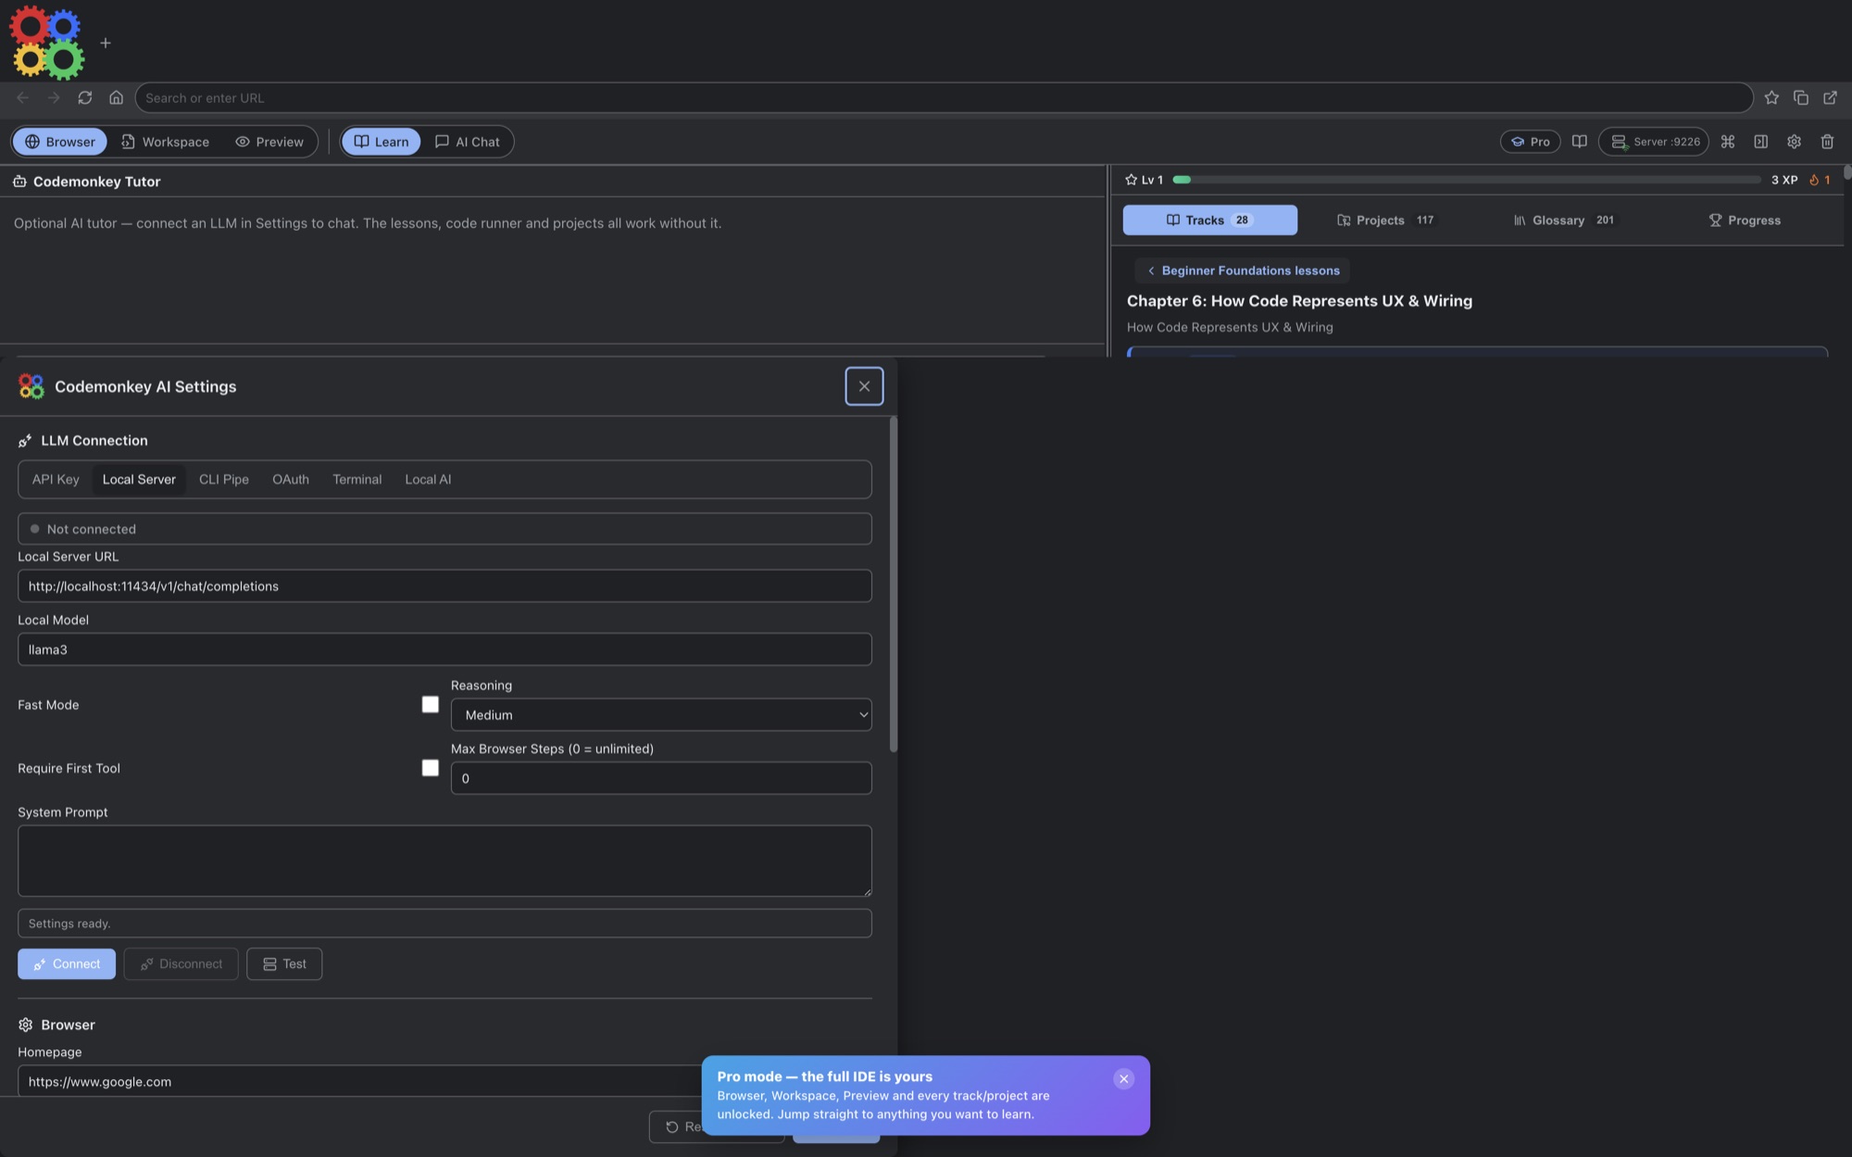Open a new tab with the plus icon
The height and width of the screenshot is (1157, 1852).
[106, 43]
